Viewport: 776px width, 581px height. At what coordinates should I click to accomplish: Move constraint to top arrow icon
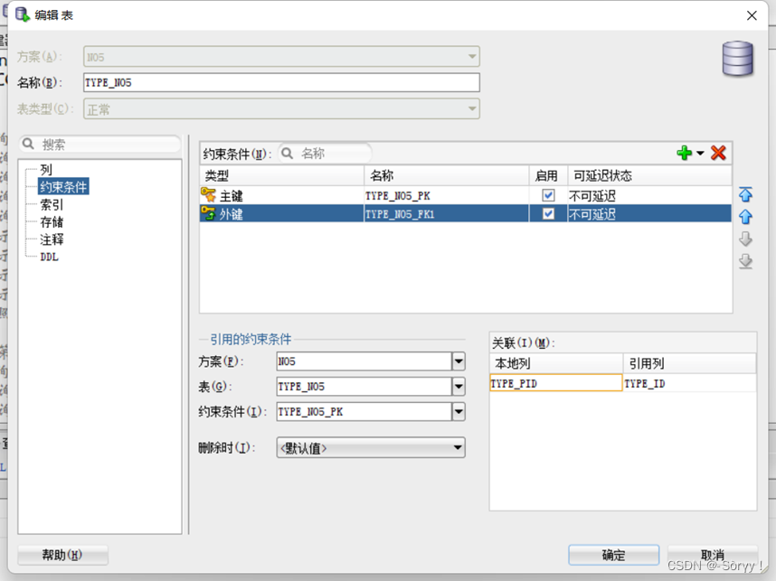(x=745, y=194)
